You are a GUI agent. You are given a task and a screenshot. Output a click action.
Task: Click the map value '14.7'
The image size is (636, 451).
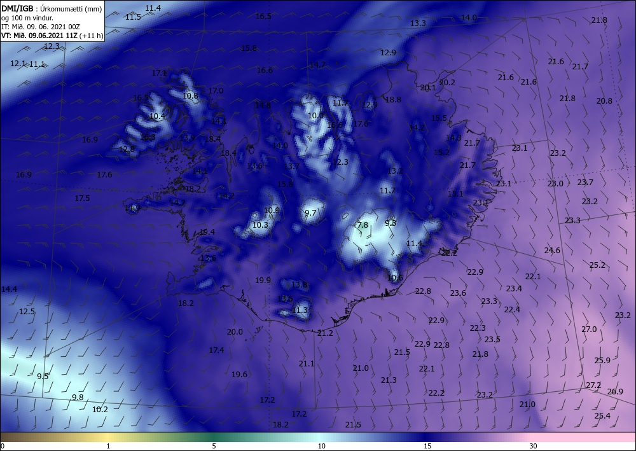(317, 64)
